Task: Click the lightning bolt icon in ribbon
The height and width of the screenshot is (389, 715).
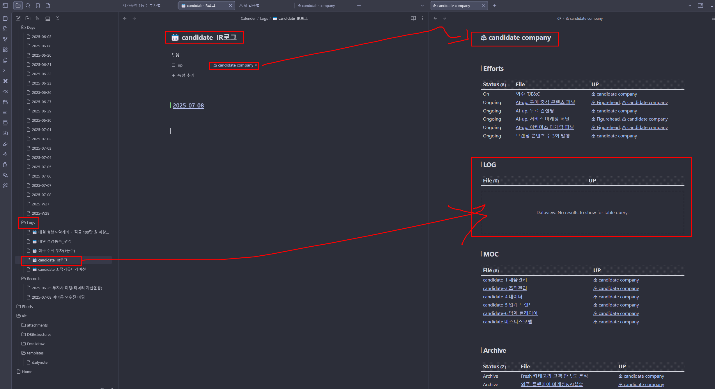Action: tap(5, 154)
